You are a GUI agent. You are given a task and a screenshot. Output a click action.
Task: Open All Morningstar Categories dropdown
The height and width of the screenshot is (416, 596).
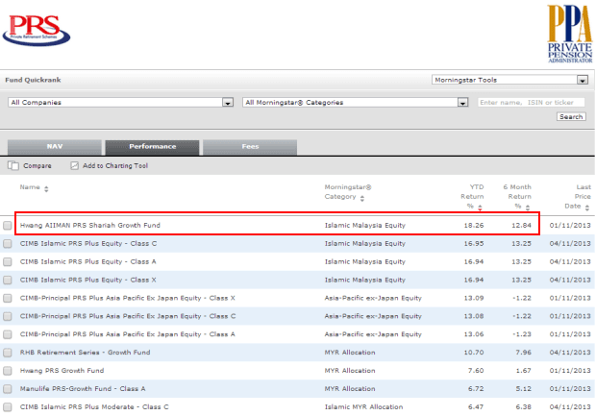point(463,102)
